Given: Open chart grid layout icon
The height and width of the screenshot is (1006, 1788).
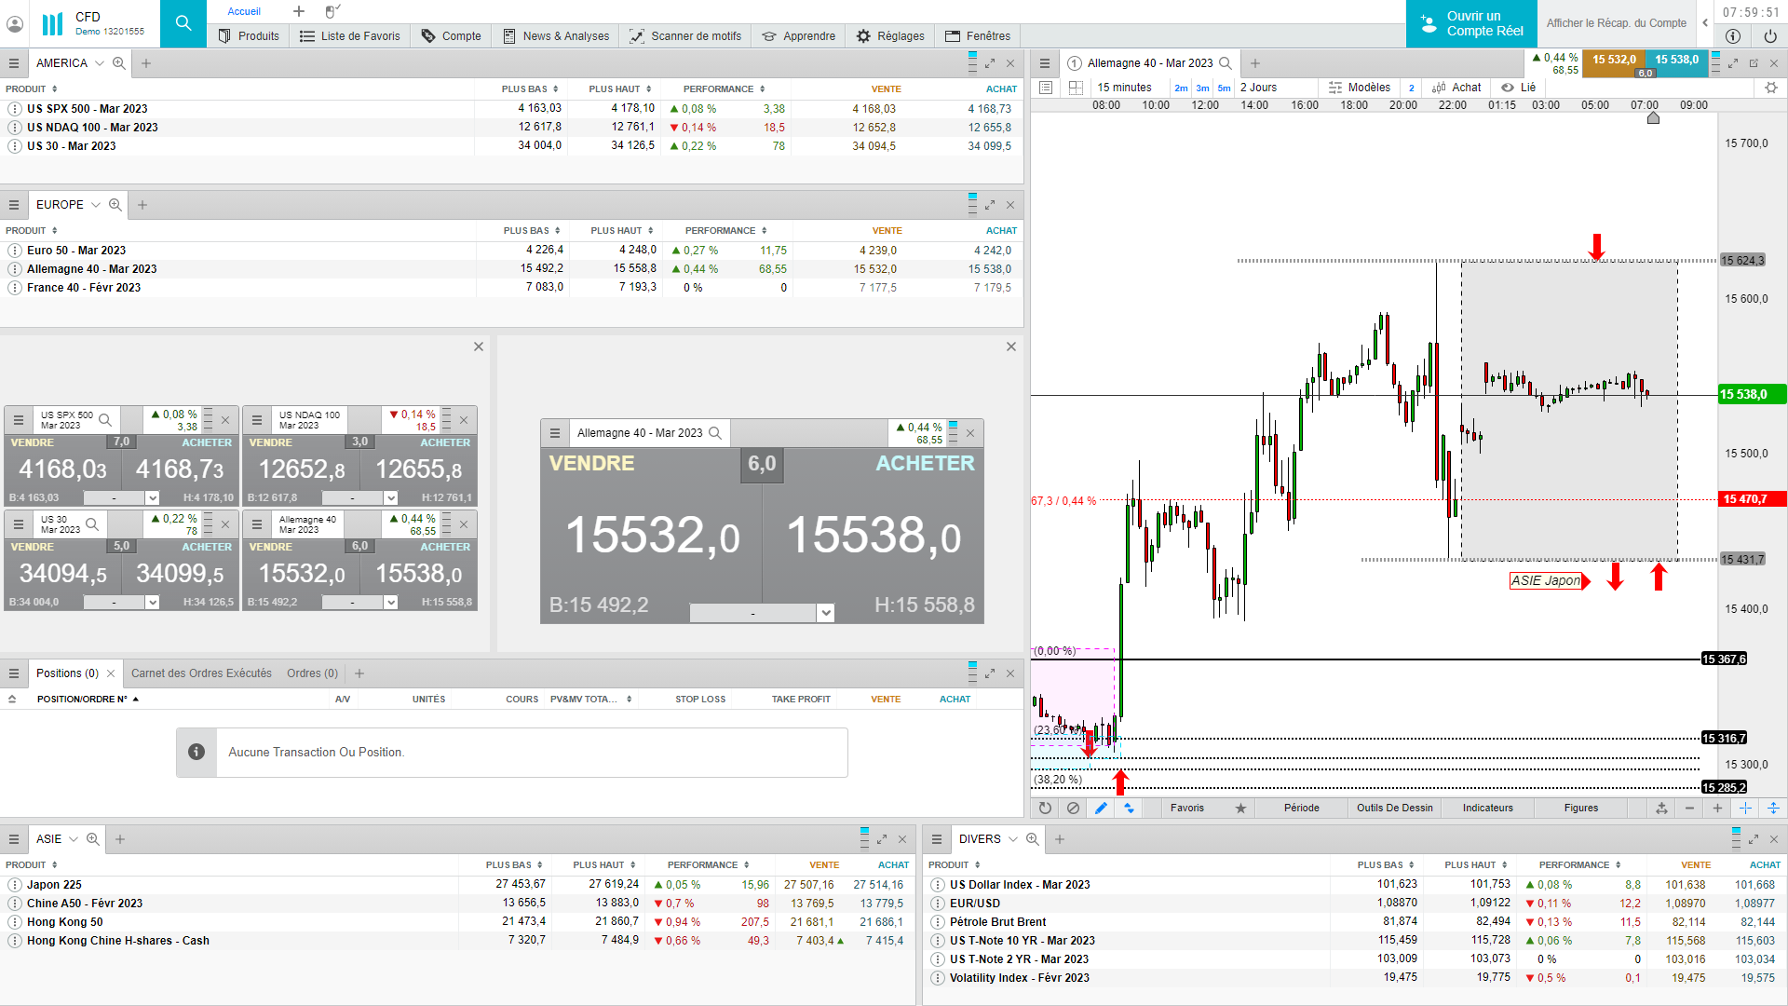Looking at the screenshot, I should click(x=1076, y=88).
